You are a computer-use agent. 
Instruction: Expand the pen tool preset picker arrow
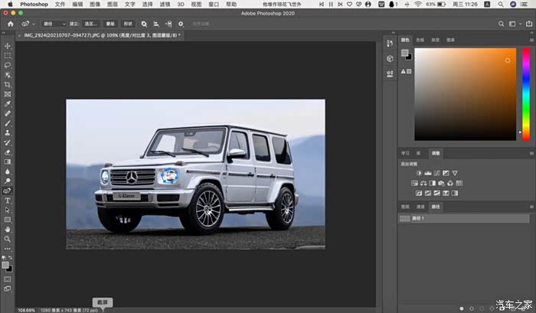(34, 24)
